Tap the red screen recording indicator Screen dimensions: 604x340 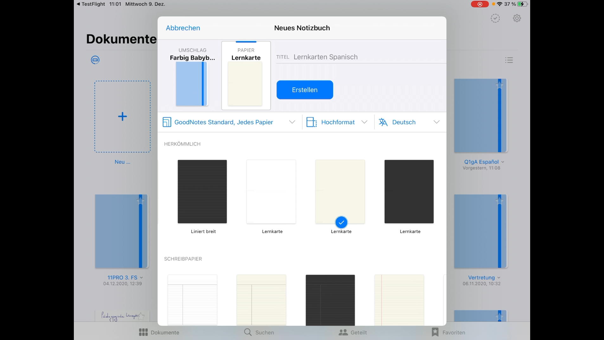click(x=480, y=4)
